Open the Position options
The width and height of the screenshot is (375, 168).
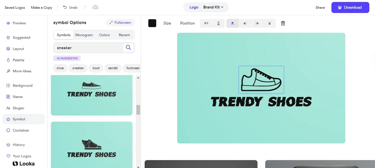pos(187,23)
